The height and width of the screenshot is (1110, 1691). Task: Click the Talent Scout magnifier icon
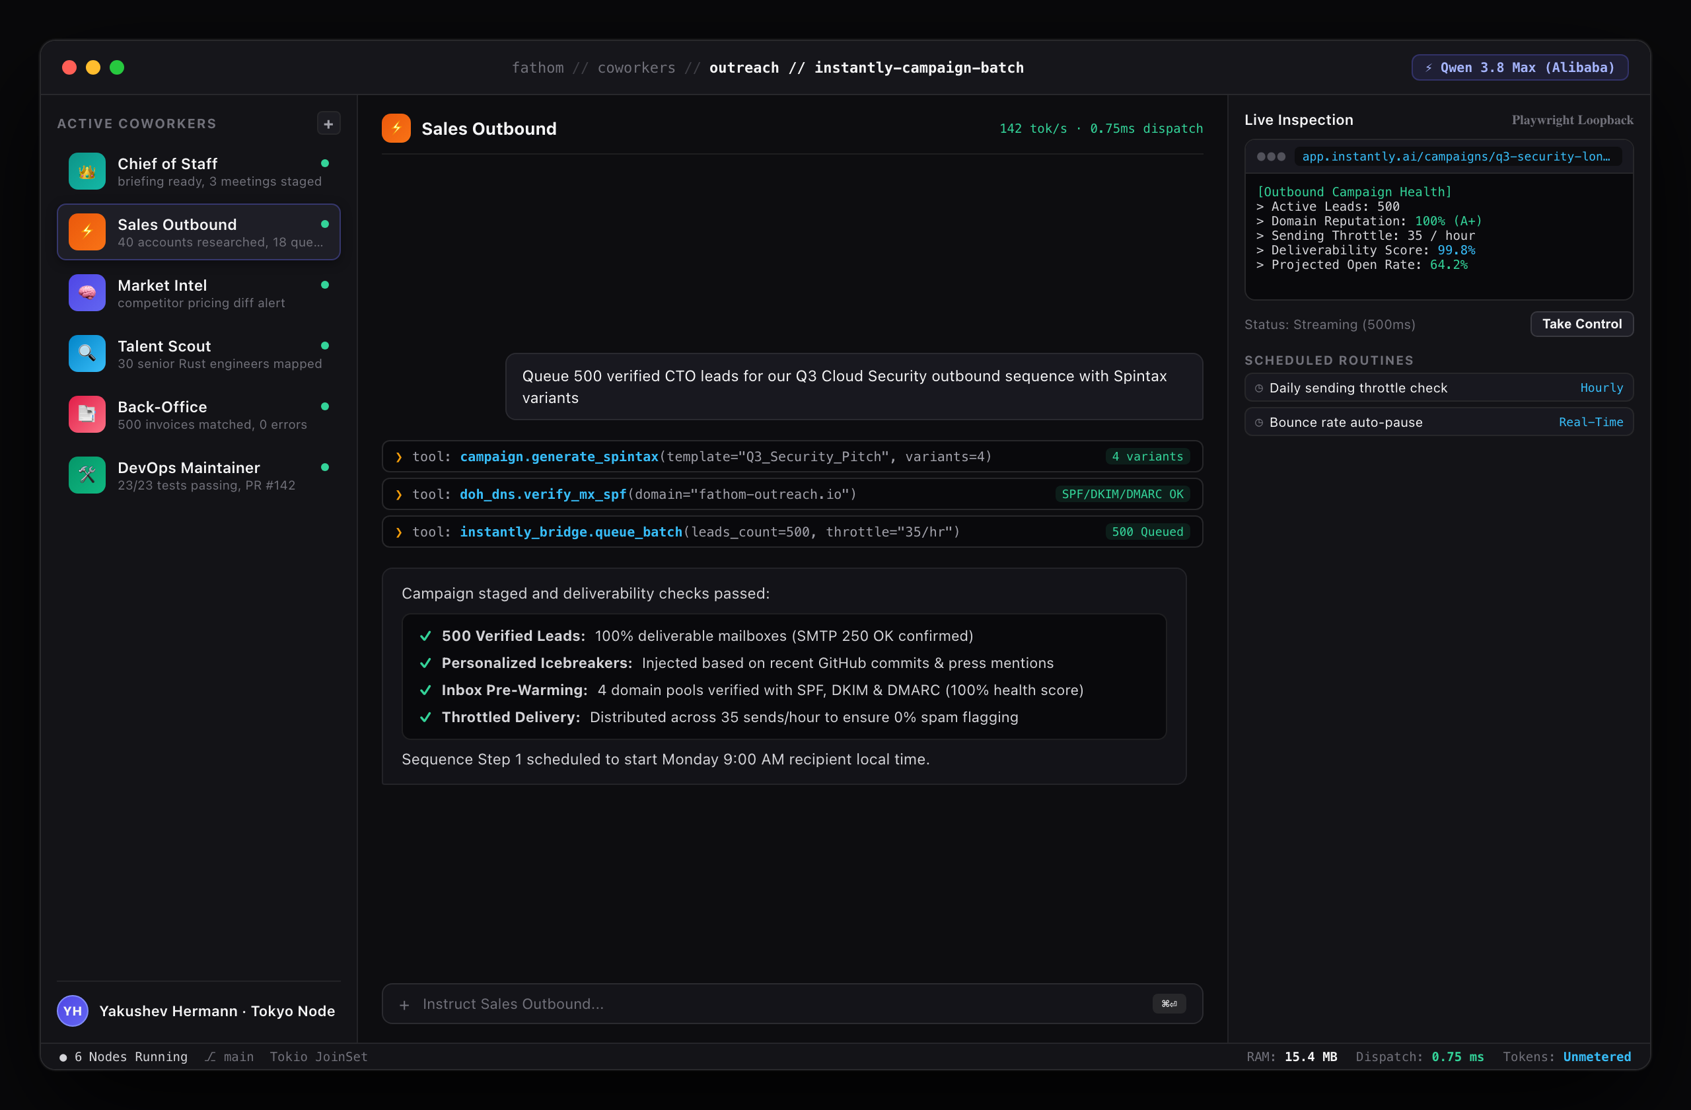(x=87, y=353)
